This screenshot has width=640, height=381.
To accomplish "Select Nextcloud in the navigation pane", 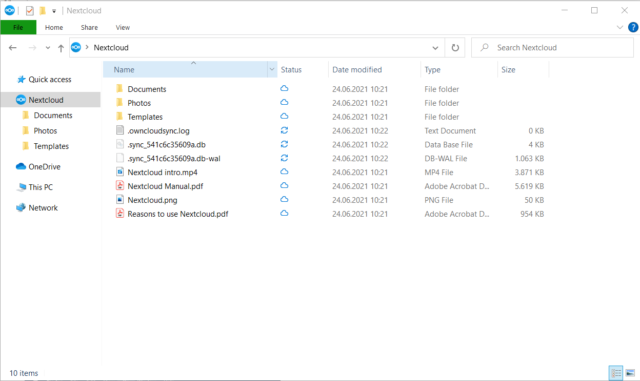I will (50, 100).
